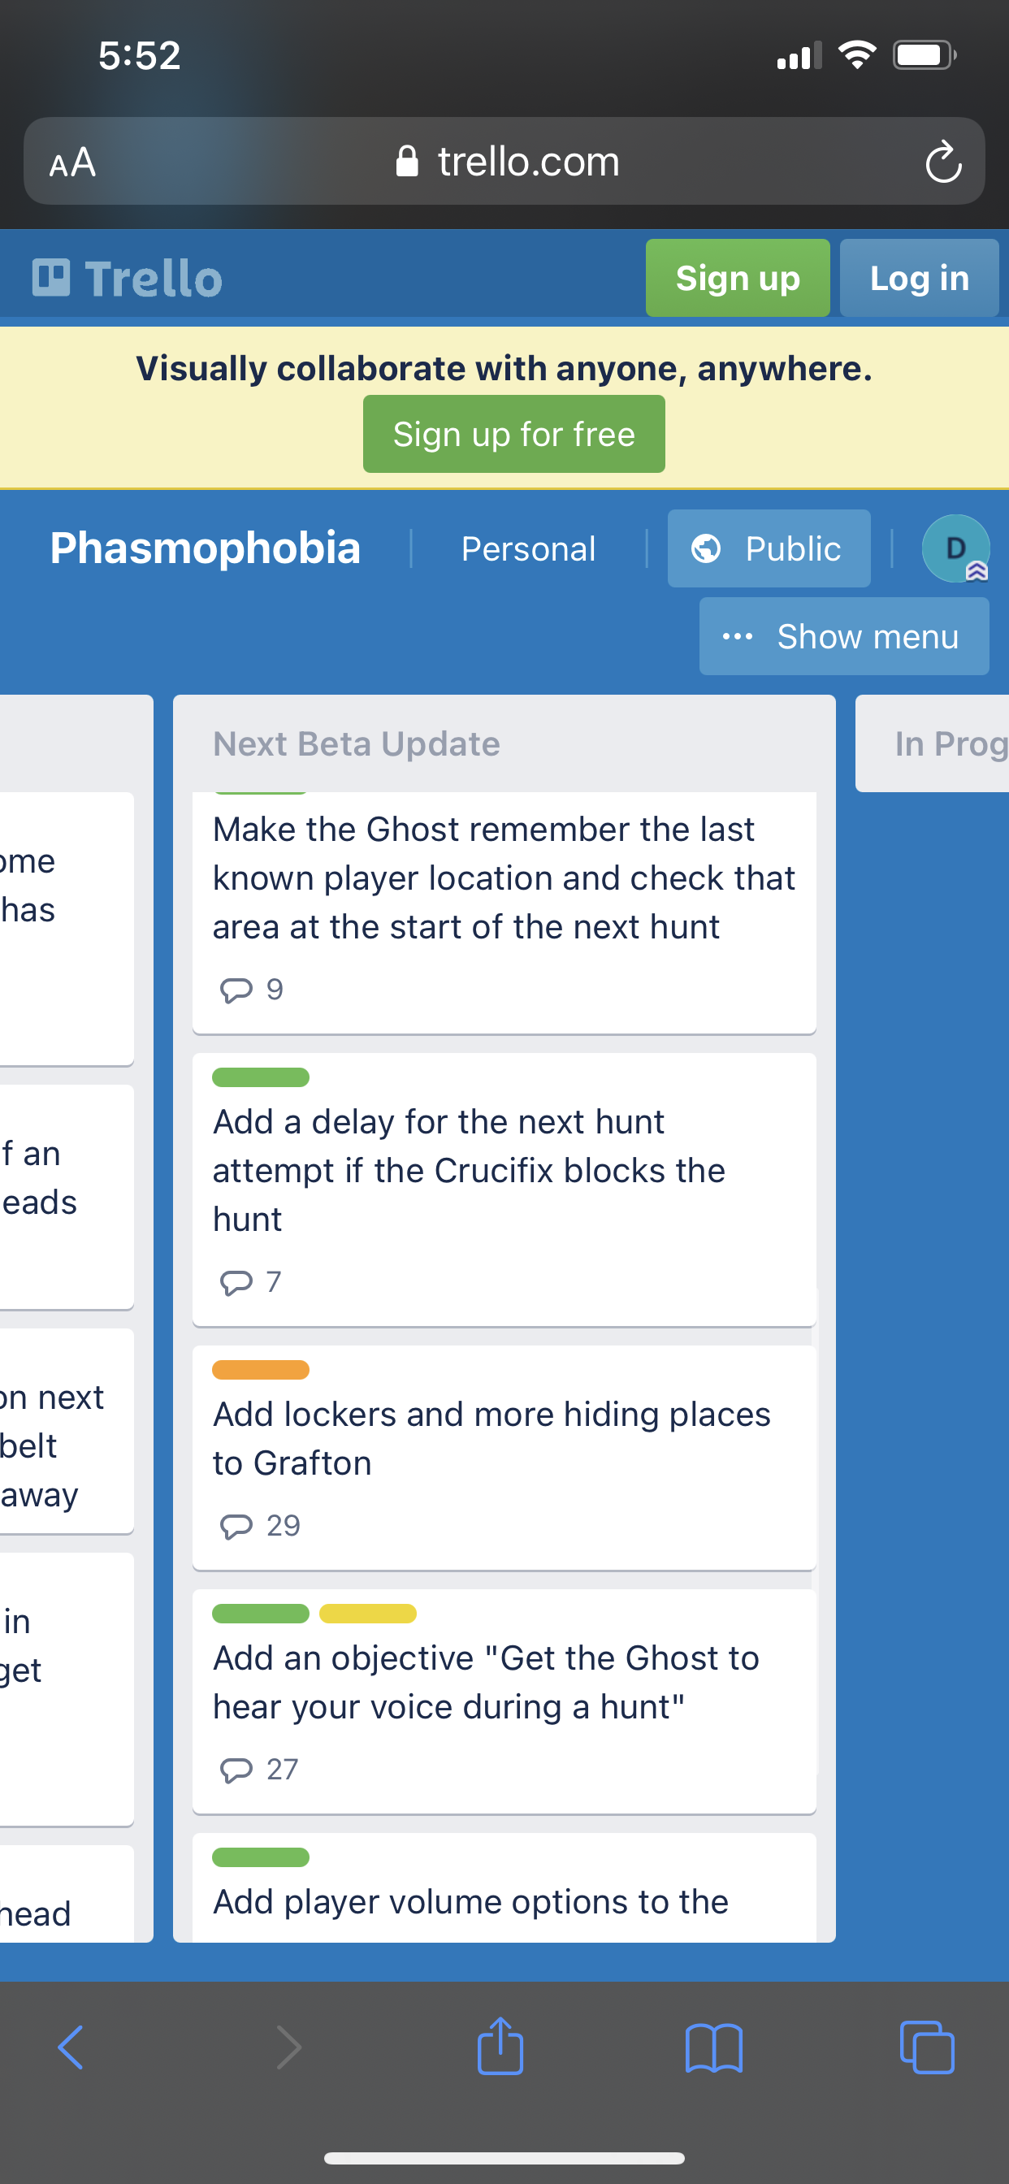Tap the Safari share icon
The height and width of the screenshot is (2184, 1009).
[x=500, y=2047]
